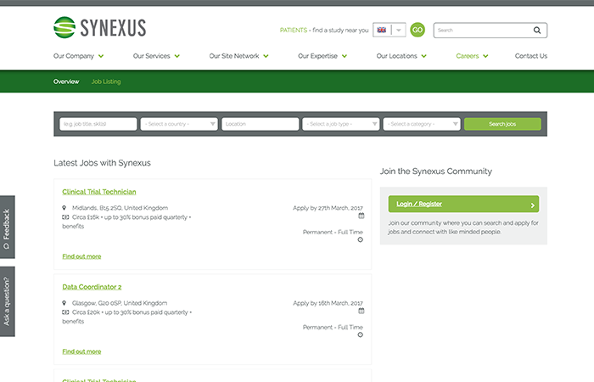Click the 'Latest Jobs with Synexus' heading

pyautogui.click(x=103, y=163)
